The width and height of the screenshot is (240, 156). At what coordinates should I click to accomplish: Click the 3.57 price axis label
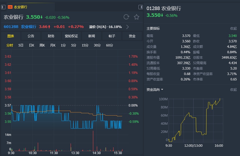[x=8, y=105]
